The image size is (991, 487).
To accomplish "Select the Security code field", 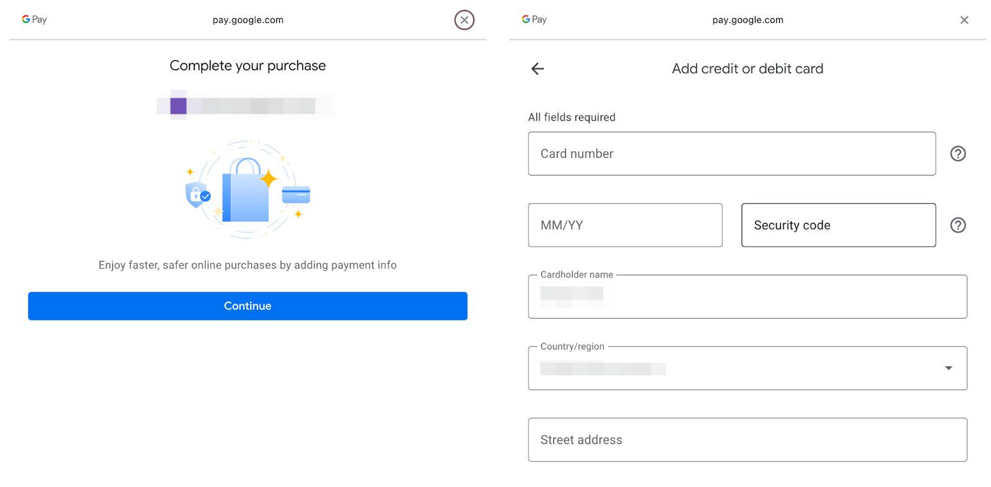I will [838, 225].
